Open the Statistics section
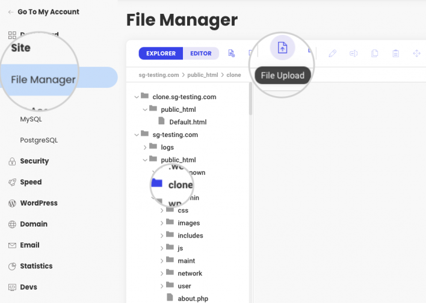 click(x=36, y=266)
